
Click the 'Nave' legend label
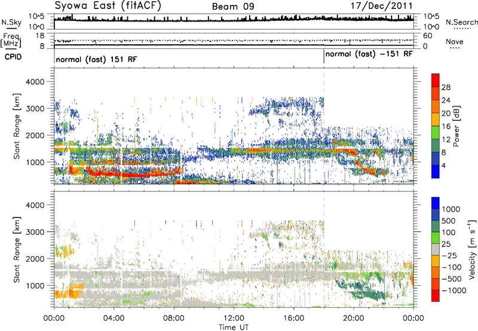coord(455,42)
